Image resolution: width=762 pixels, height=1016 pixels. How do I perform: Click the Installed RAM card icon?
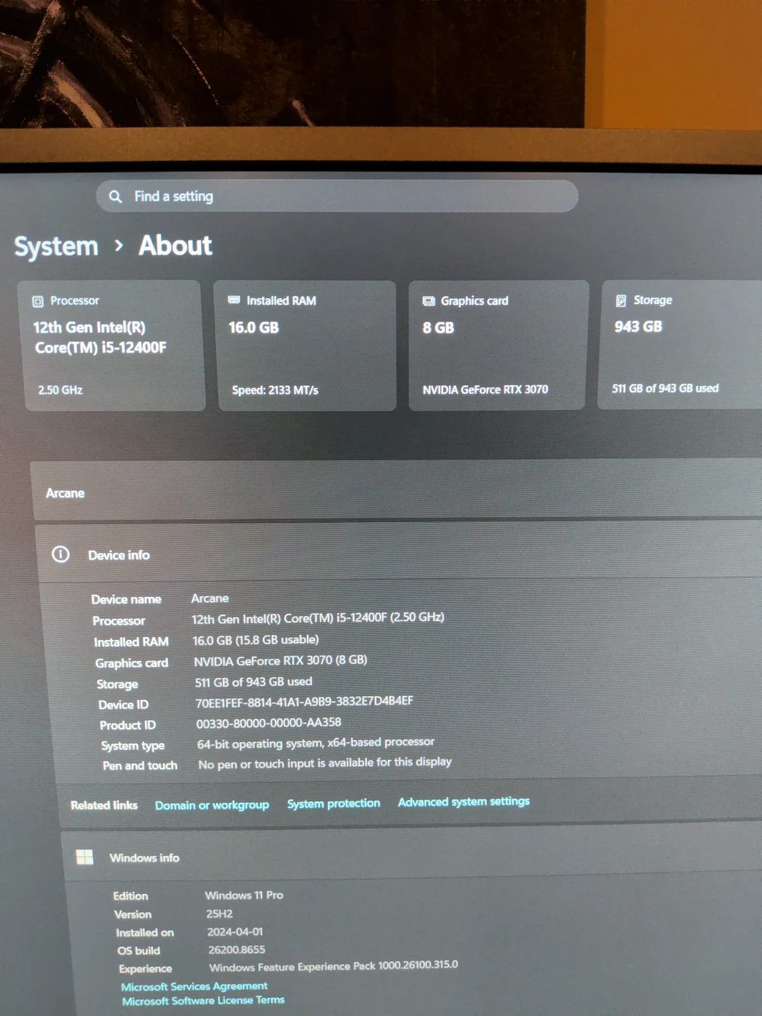[x=234, y=300]
